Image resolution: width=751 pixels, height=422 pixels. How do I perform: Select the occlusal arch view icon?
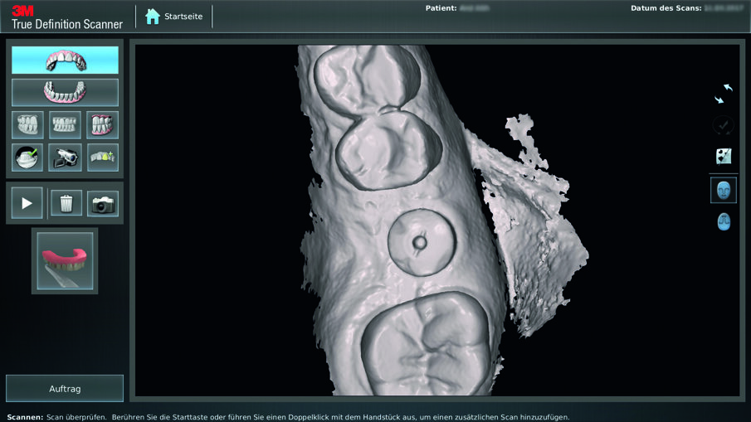click(724, 221)
